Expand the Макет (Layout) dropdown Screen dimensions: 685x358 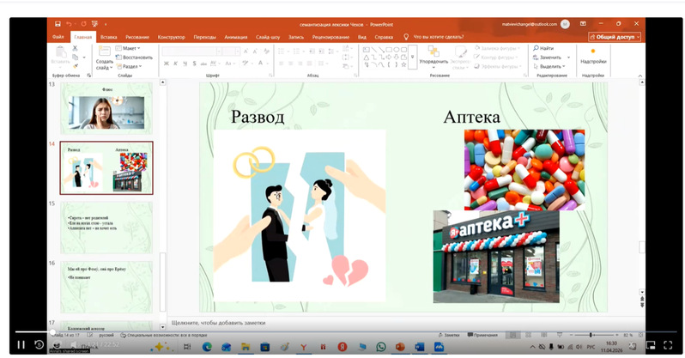(130, 49)
